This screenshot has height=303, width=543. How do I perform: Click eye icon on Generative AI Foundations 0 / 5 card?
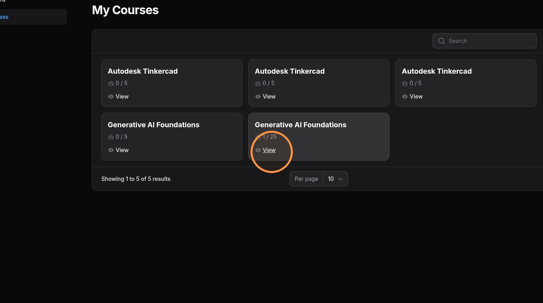[x=111, y=150]
